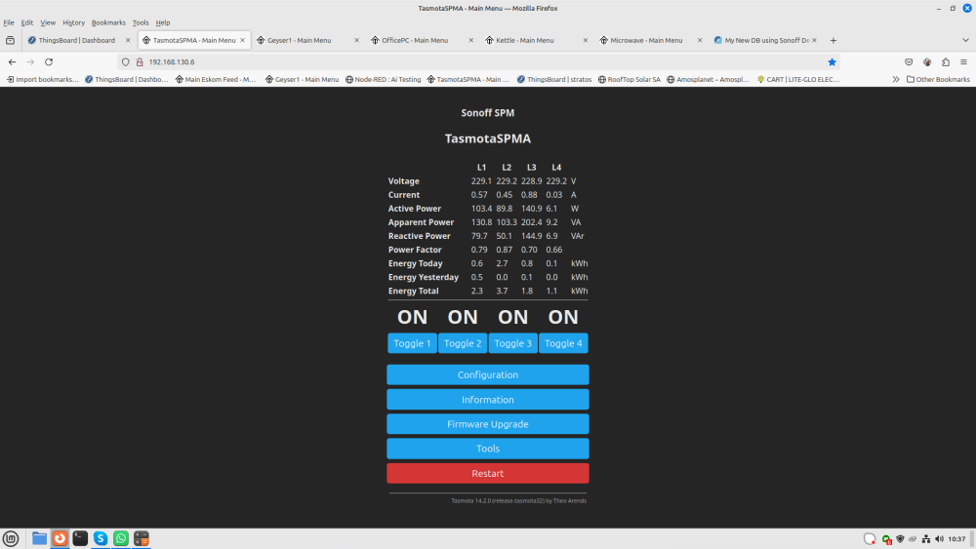
Task: Switch to My New DB using Sonoff tab
Action: click(x=764, y=40)
